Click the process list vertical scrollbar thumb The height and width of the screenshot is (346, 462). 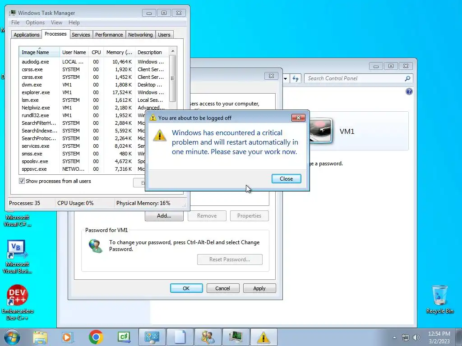point(173,78)
